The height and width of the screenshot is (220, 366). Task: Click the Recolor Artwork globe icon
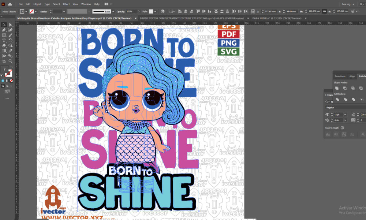coord(163,11)
